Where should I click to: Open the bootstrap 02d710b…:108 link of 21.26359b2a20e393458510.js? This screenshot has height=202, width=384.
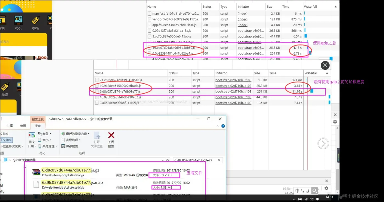(233, 80)
